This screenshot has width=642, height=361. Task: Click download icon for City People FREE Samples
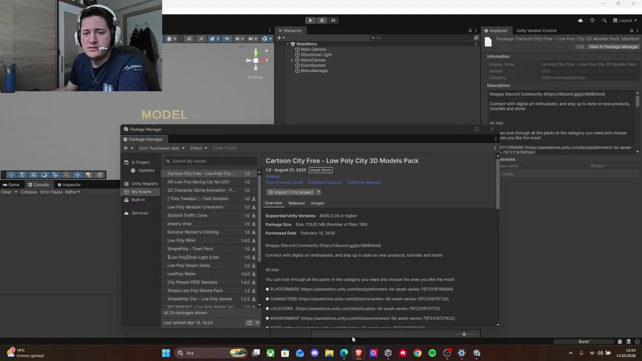coord(254,282)
